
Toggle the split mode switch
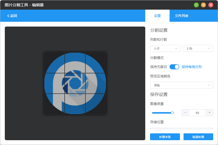pos(174,67)
